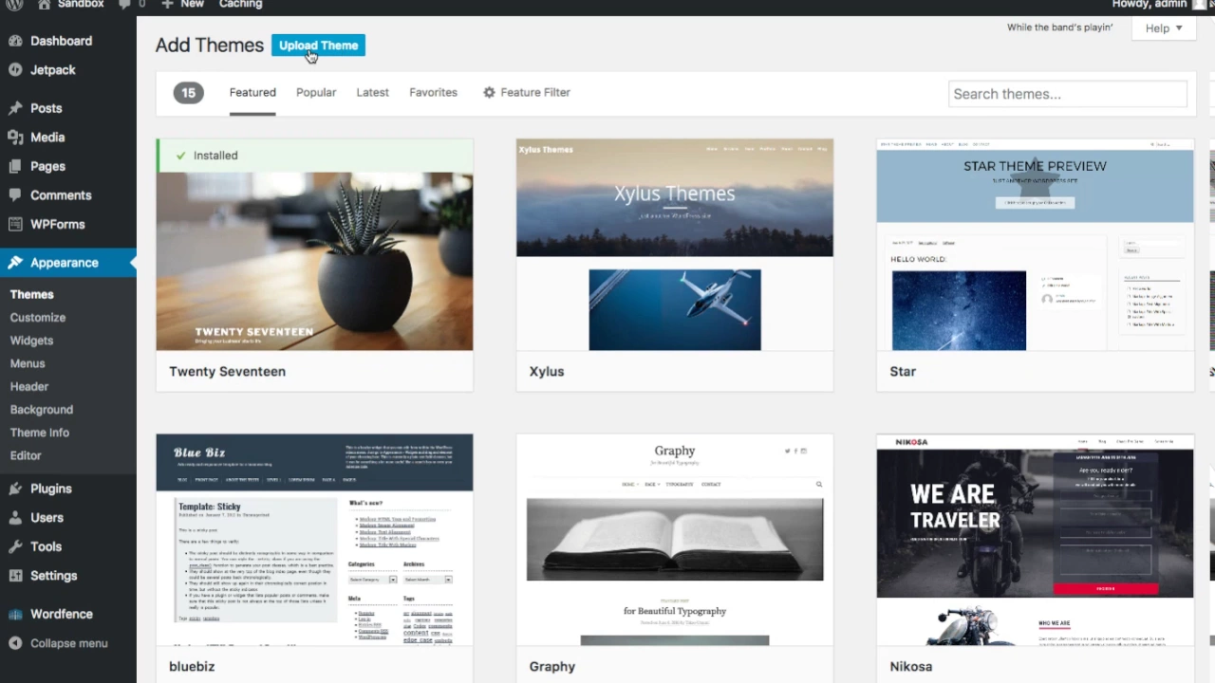Click the Howdy, admin account menu

tap(1160, 4)
